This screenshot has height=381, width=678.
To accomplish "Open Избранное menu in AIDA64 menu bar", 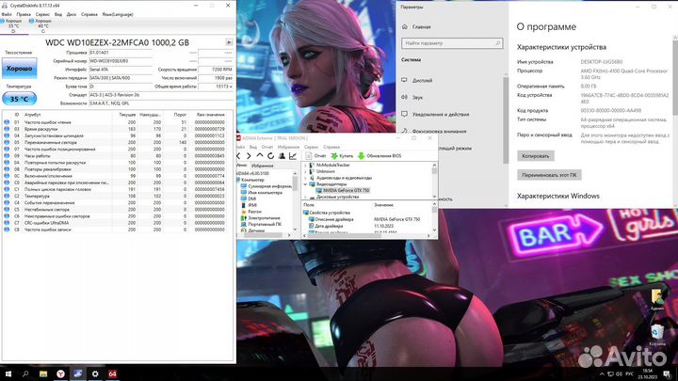I will point(288,147).
